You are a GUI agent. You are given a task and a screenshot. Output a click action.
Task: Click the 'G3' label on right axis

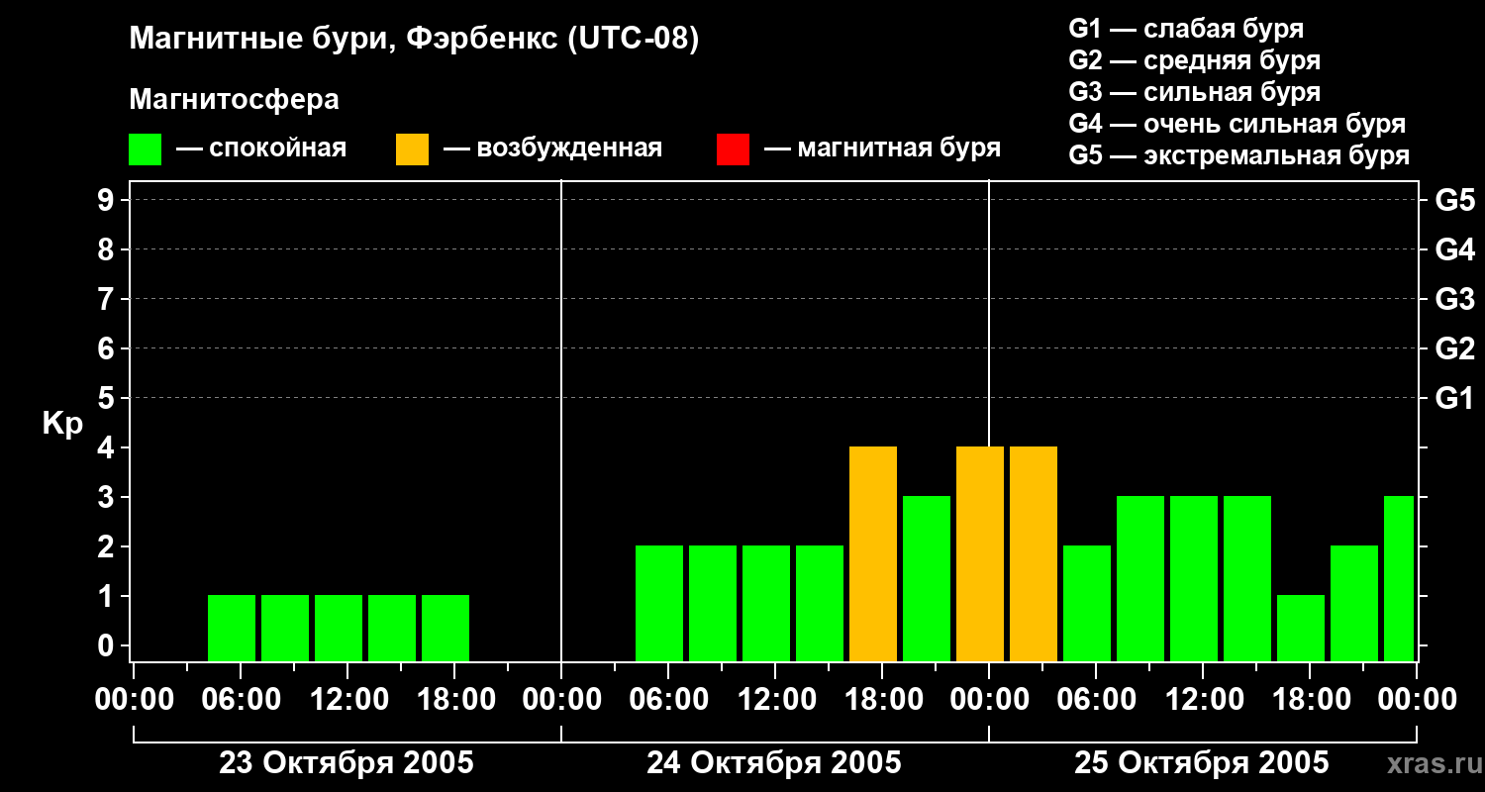click(x=1454, y=299)
